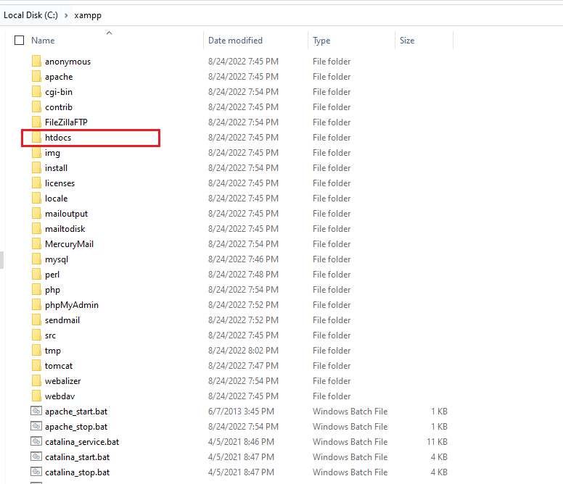Navigate to Local Disk (C:) in breadcrumb
Screen dimensions: 563x484
[30, 14]
